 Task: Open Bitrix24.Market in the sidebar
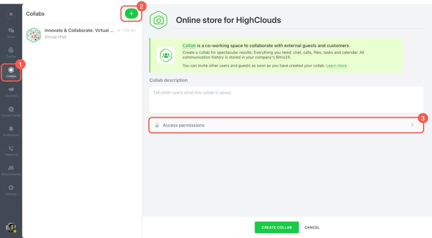[11, 171]
